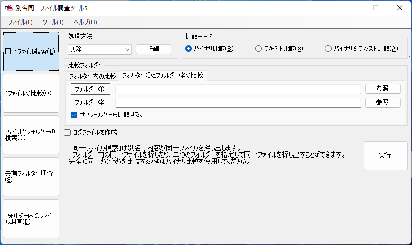Select フォルダー①とフォルダー②の比較 tab
Viewport: 412px width, 245px height.
tap(162, 75)
